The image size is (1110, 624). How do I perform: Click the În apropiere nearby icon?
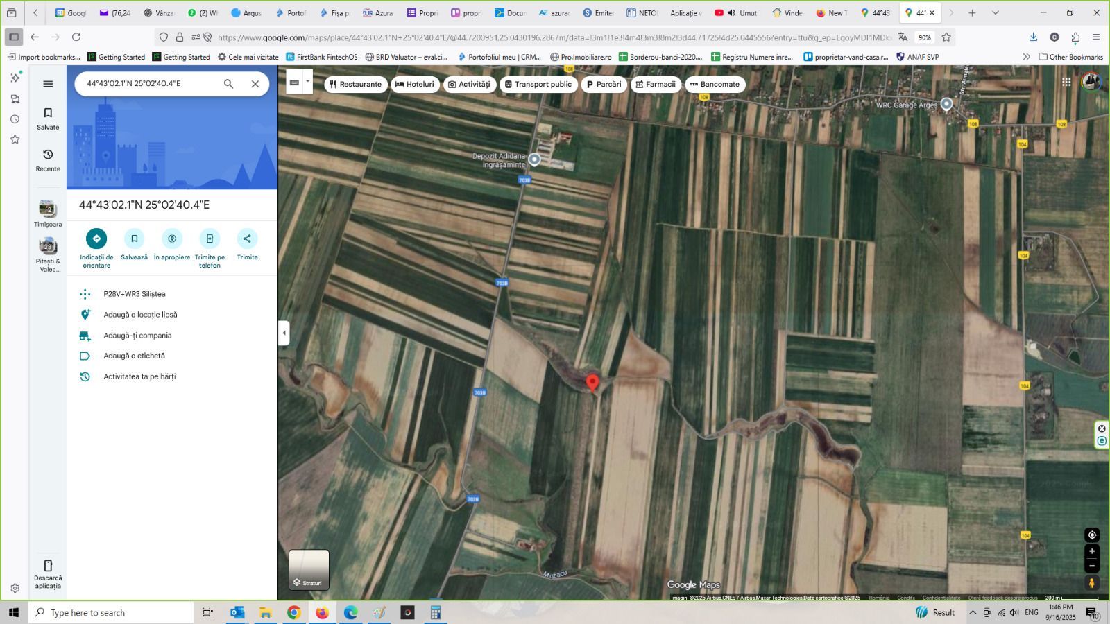click(172, 239)
